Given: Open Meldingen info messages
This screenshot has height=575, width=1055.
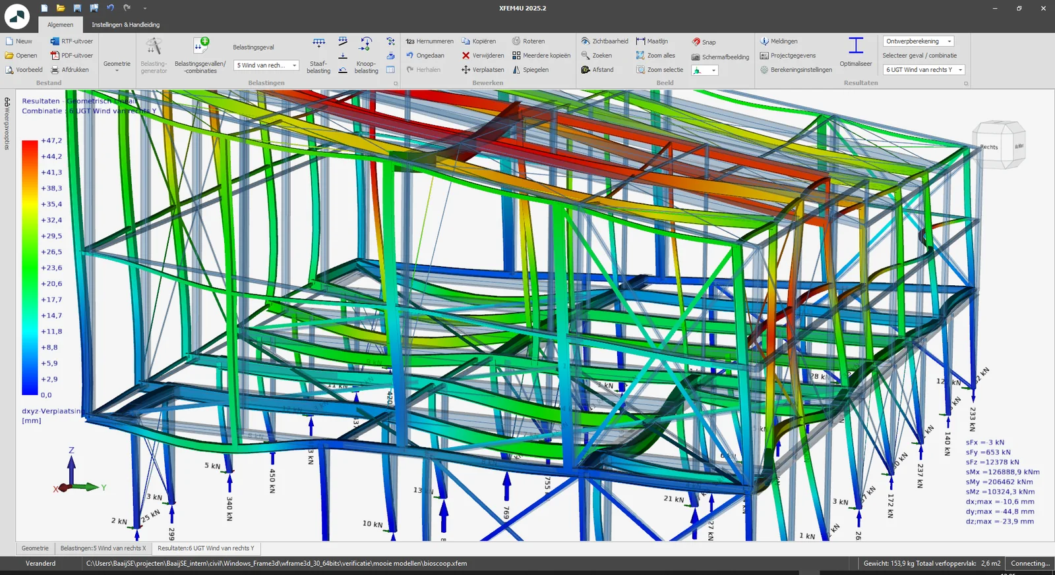Looking at the screenshot, I should [x=779, y=41].
